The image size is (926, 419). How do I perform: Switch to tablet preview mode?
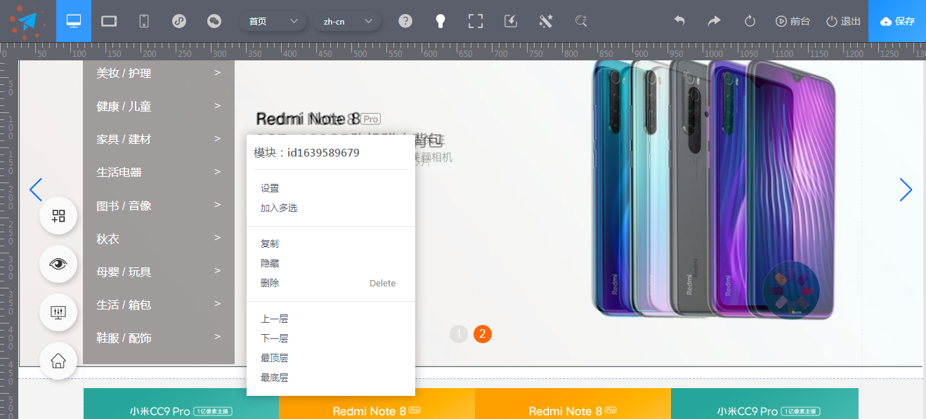point(108,21)
